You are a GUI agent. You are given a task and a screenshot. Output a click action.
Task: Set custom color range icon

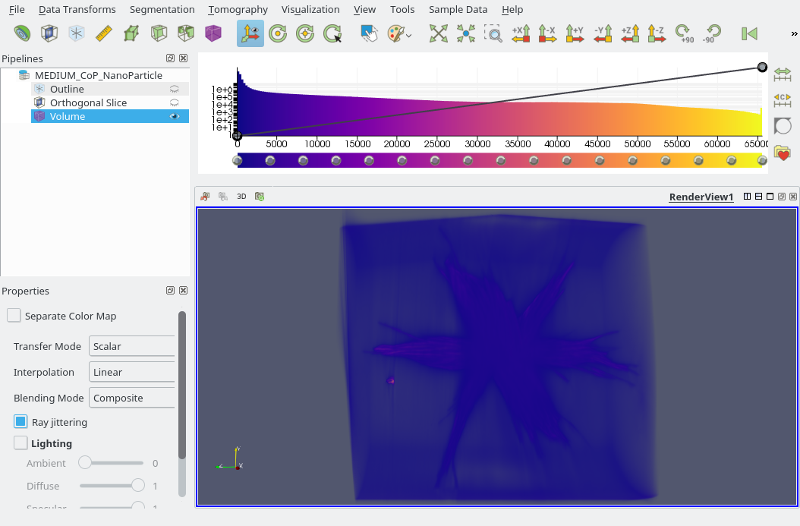(782, 100)
